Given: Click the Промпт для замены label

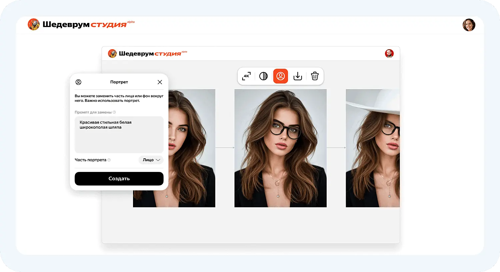Looking at the screenshot, I should pyautogui.click(x=93, y=112).
